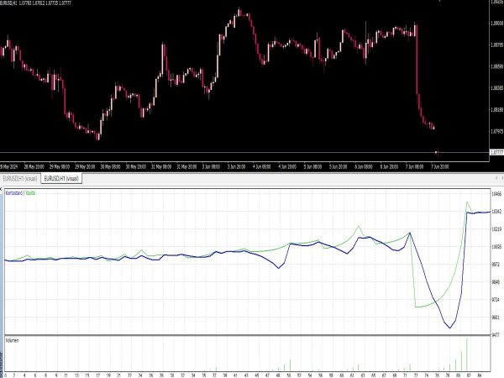Click the 3 Jun 08:00 time label

211,167
